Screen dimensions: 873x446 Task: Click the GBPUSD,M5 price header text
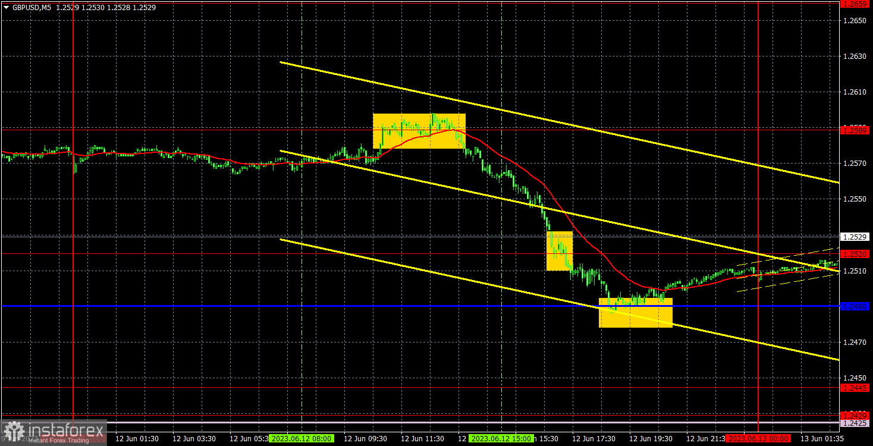click(x=84, y=7)
